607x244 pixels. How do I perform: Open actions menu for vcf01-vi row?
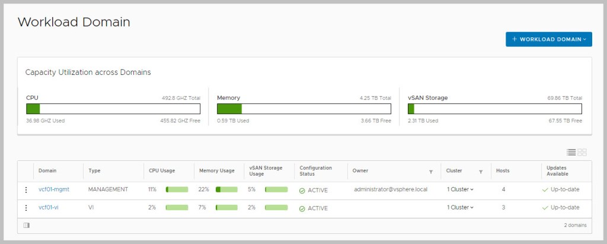coord(26,208)
